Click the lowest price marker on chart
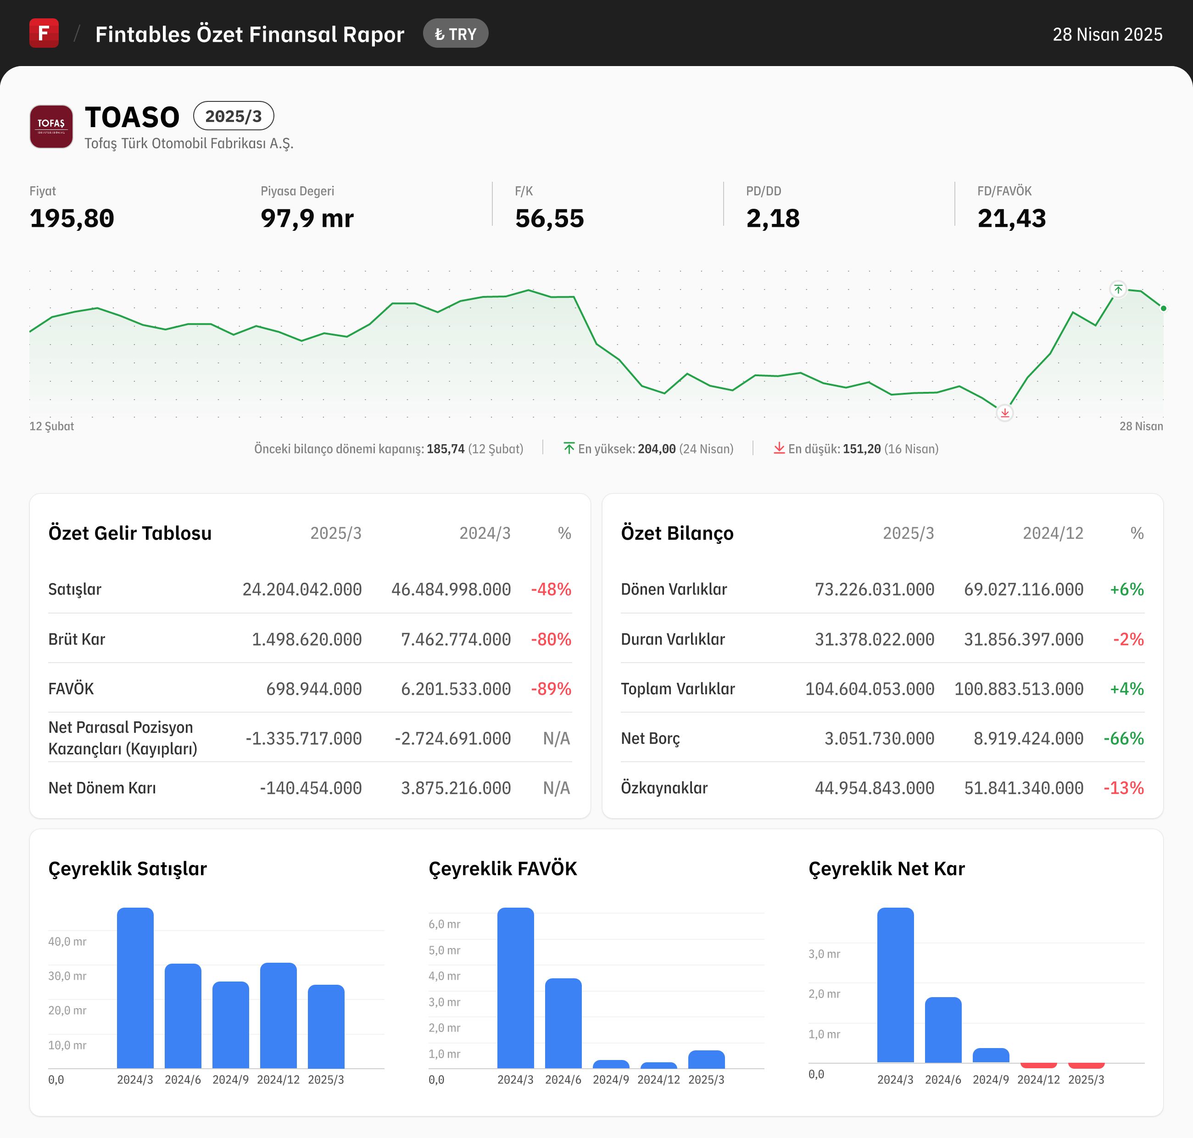The image size is (1193, 1138). 1005,413
